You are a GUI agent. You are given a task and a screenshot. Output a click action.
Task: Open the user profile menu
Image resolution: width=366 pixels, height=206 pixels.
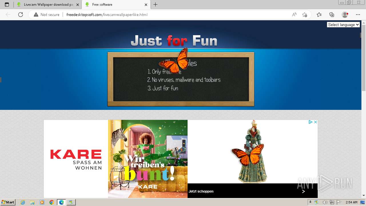345,15
